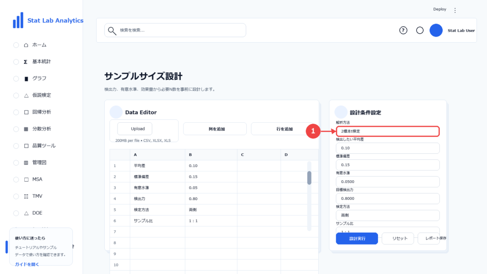Select the 基本統計 radio button
487x274 pixels.
click(16, 62)
